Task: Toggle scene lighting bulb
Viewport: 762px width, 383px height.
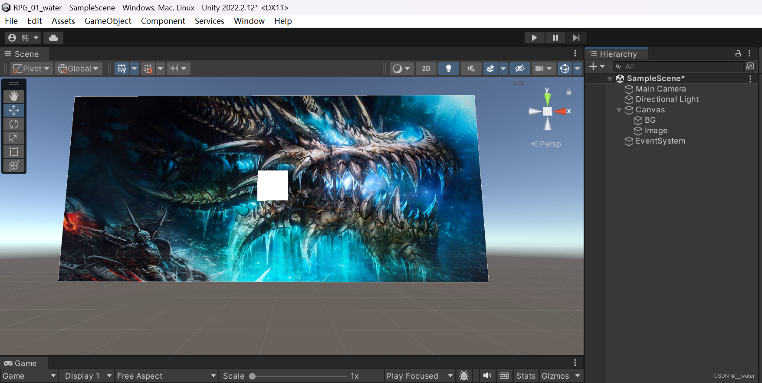Action: tap(449, 69)
